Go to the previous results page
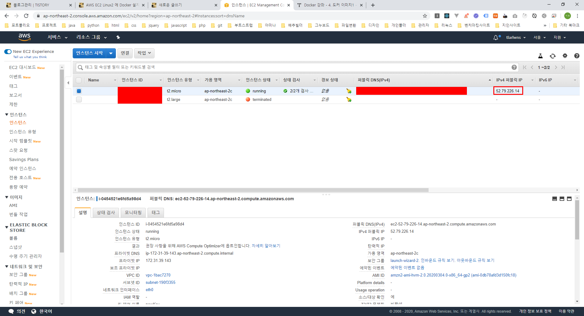Viewport: 584px width, 316px height. (532, 67)
